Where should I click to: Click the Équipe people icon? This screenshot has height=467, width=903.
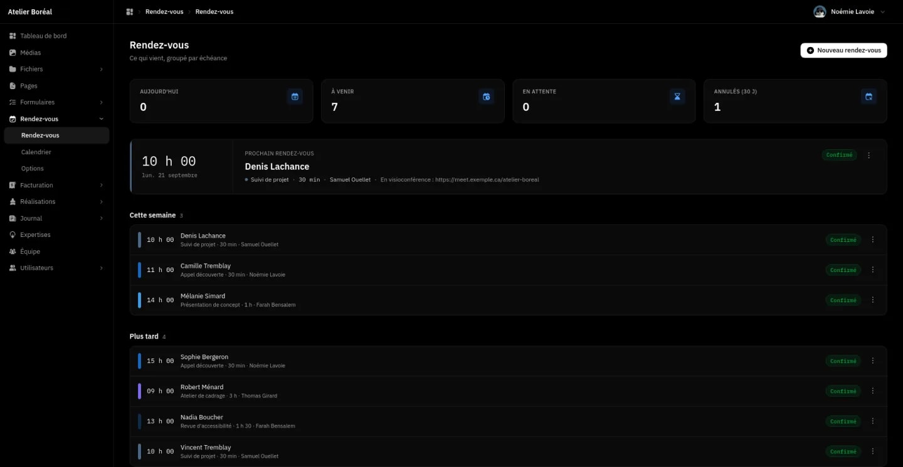[13, 251]
